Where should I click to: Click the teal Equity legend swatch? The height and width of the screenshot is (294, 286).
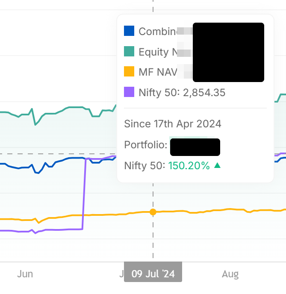pos(129,52)
